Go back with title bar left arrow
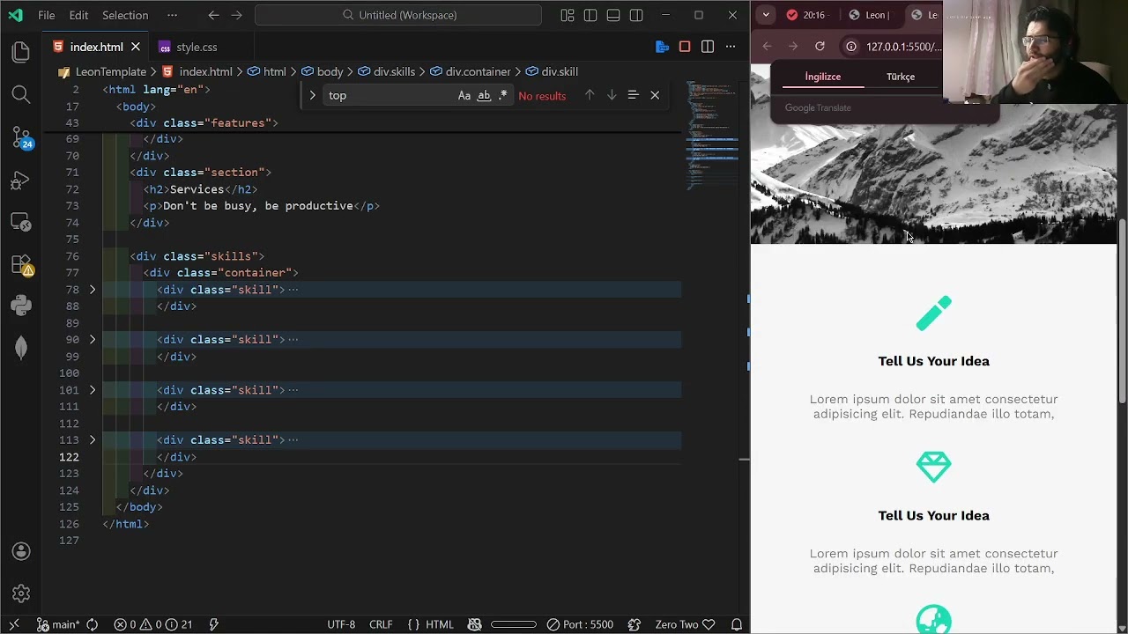Image resolution: width=1128 pixels, height=634 pixels. pyautogui.click(x=213, y=15)
